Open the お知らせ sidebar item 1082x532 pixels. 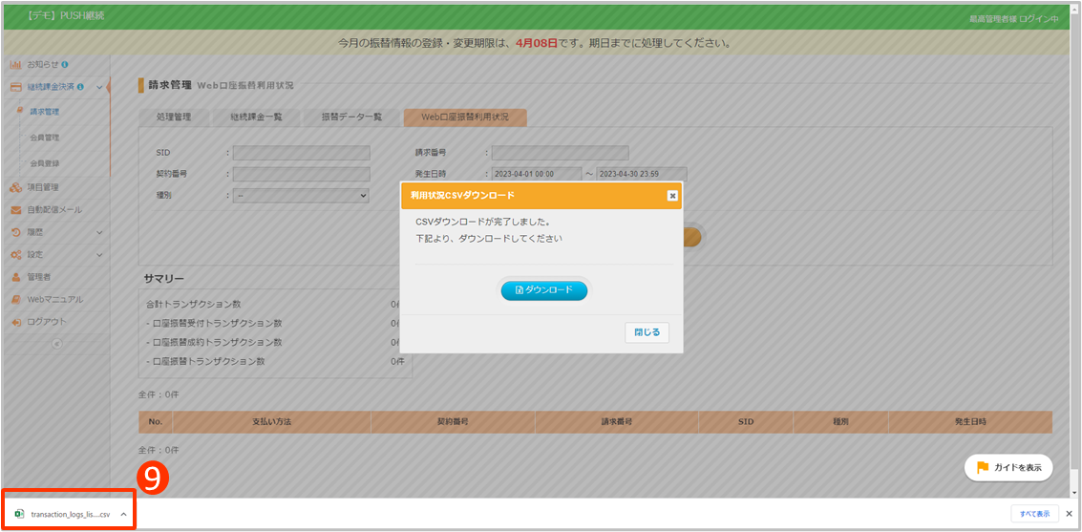pyautogui.click(x=42, y=64)
